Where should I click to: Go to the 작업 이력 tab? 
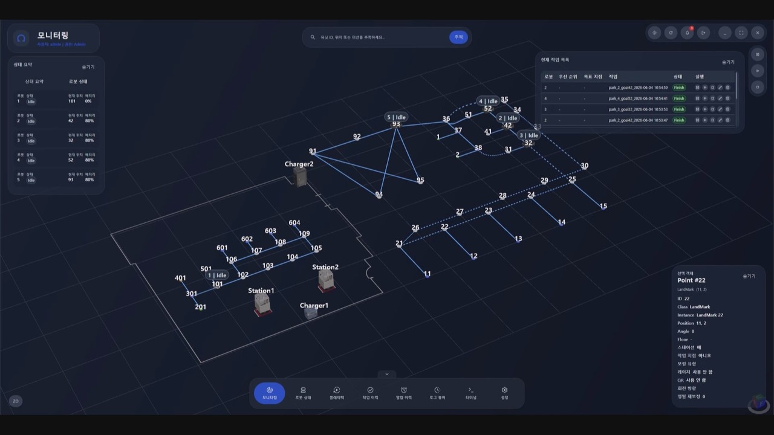tap(370, 393)
